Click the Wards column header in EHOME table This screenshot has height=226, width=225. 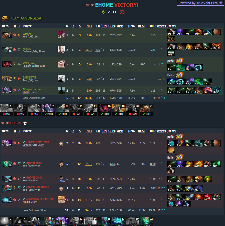tap(161, 131)
